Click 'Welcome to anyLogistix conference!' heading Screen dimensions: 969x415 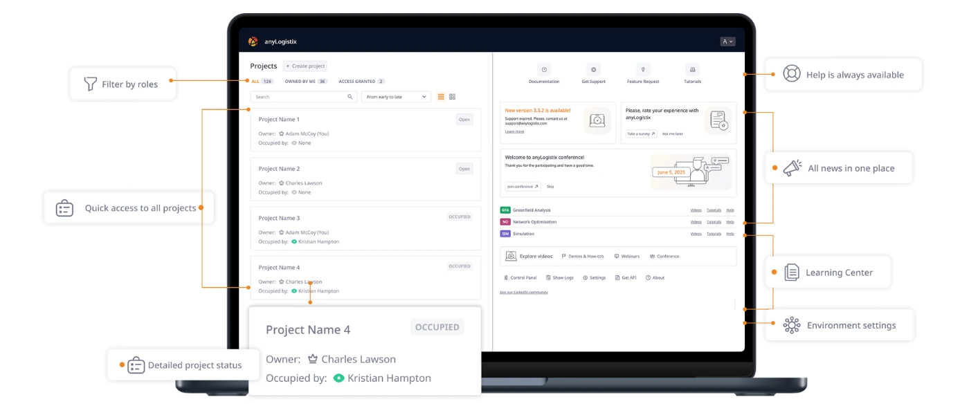click(544, 158)
